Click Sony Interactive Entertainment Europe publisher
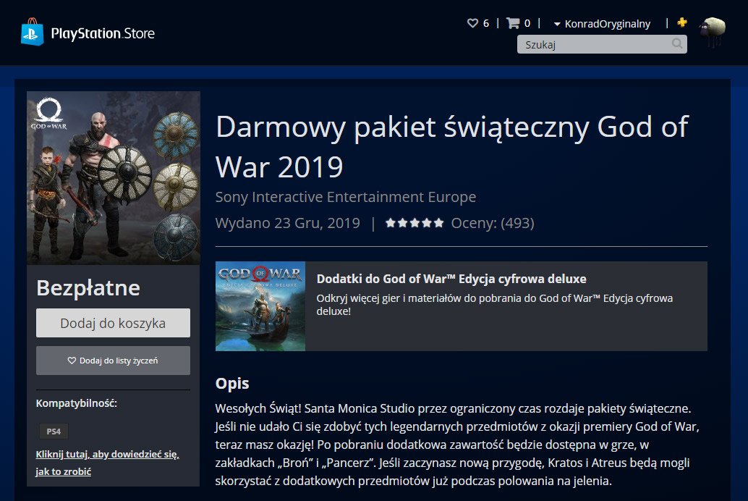The width and height of the screenshot is (748, 501). pyautogui.click(x=345, y=197)
